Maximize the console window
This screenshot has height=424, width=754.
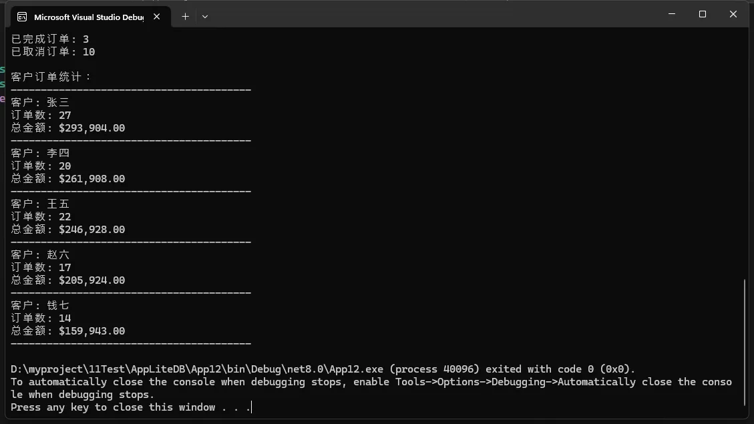(703, 14)
